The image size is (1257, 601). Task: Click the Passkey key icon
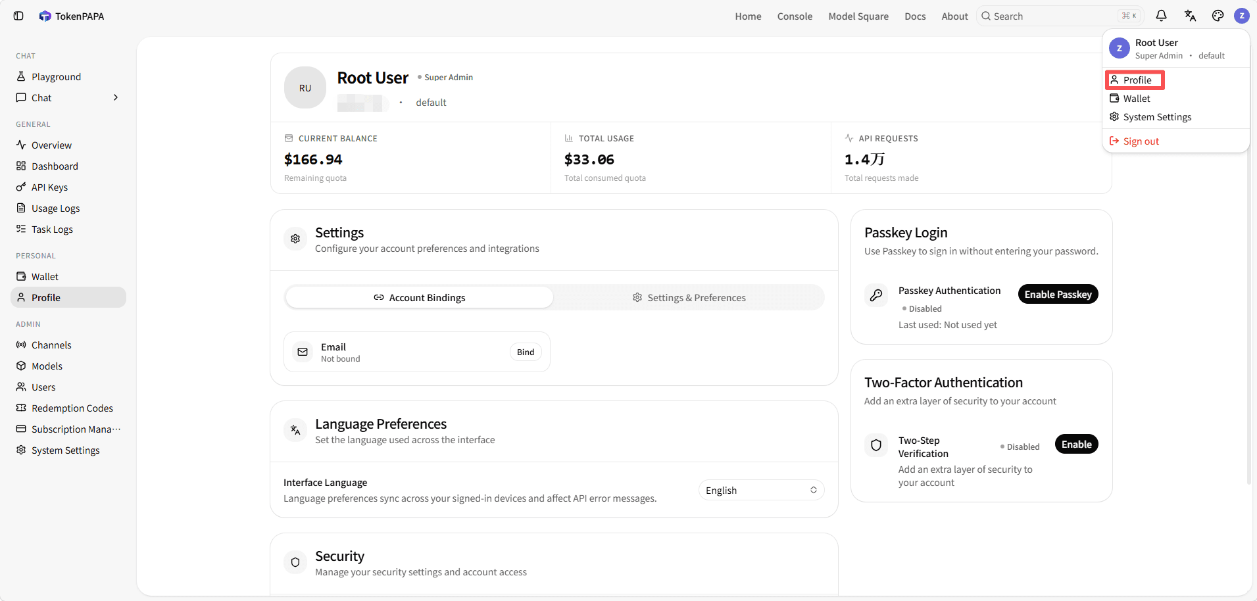pos(876,295)
